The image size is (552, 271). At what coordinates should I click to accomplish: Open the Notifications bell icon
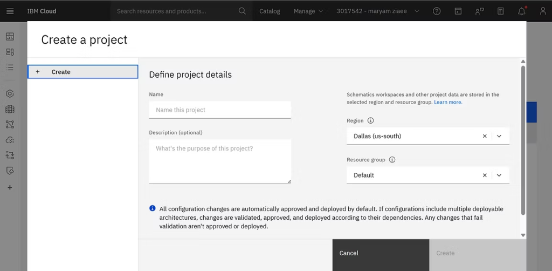pos(522,11)
